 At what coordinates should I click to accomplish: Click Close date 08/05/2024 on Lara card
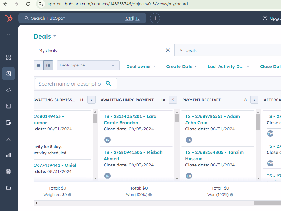click(x=129, y=129)
